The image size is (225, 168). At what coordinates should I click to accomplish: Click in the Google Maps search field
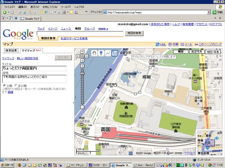coord(80,33)
